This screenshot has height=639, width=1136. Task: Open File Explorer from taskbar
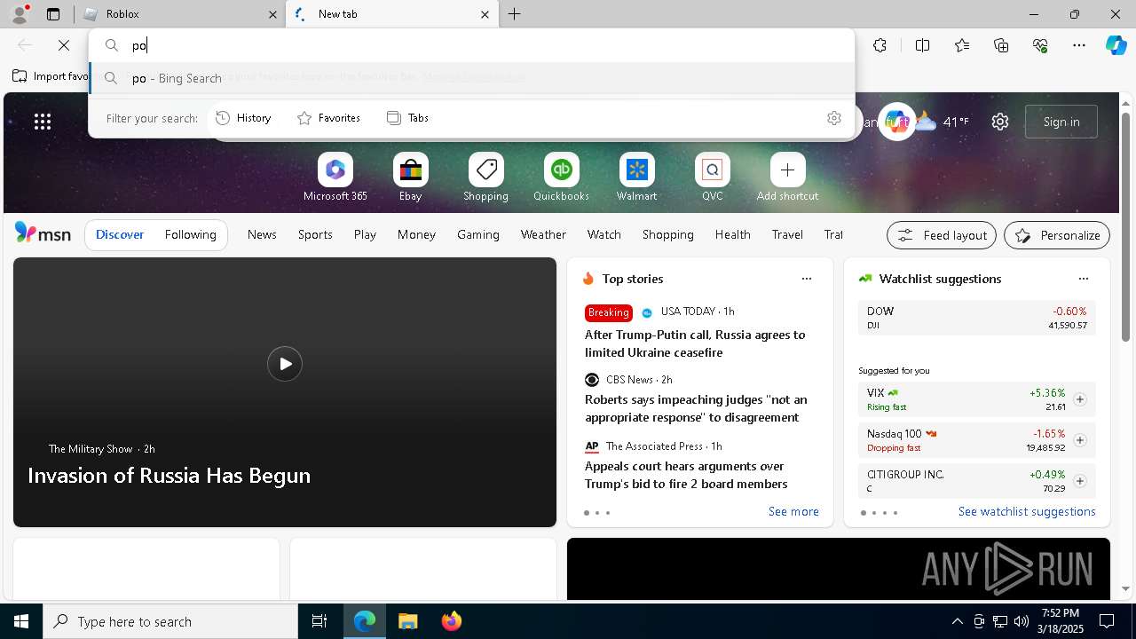407,621
